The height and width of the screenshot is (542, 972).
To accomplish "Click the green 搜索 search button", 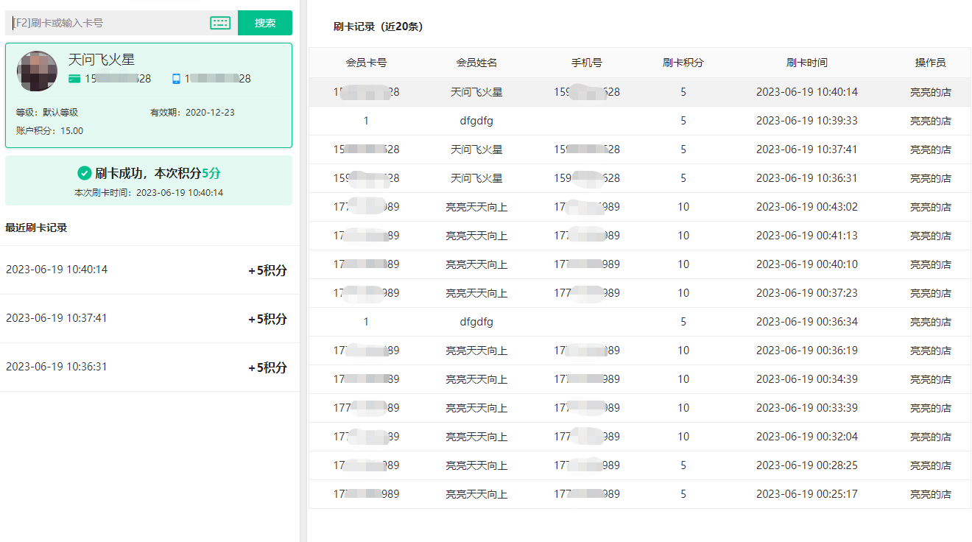I will [x=265, y=23].
